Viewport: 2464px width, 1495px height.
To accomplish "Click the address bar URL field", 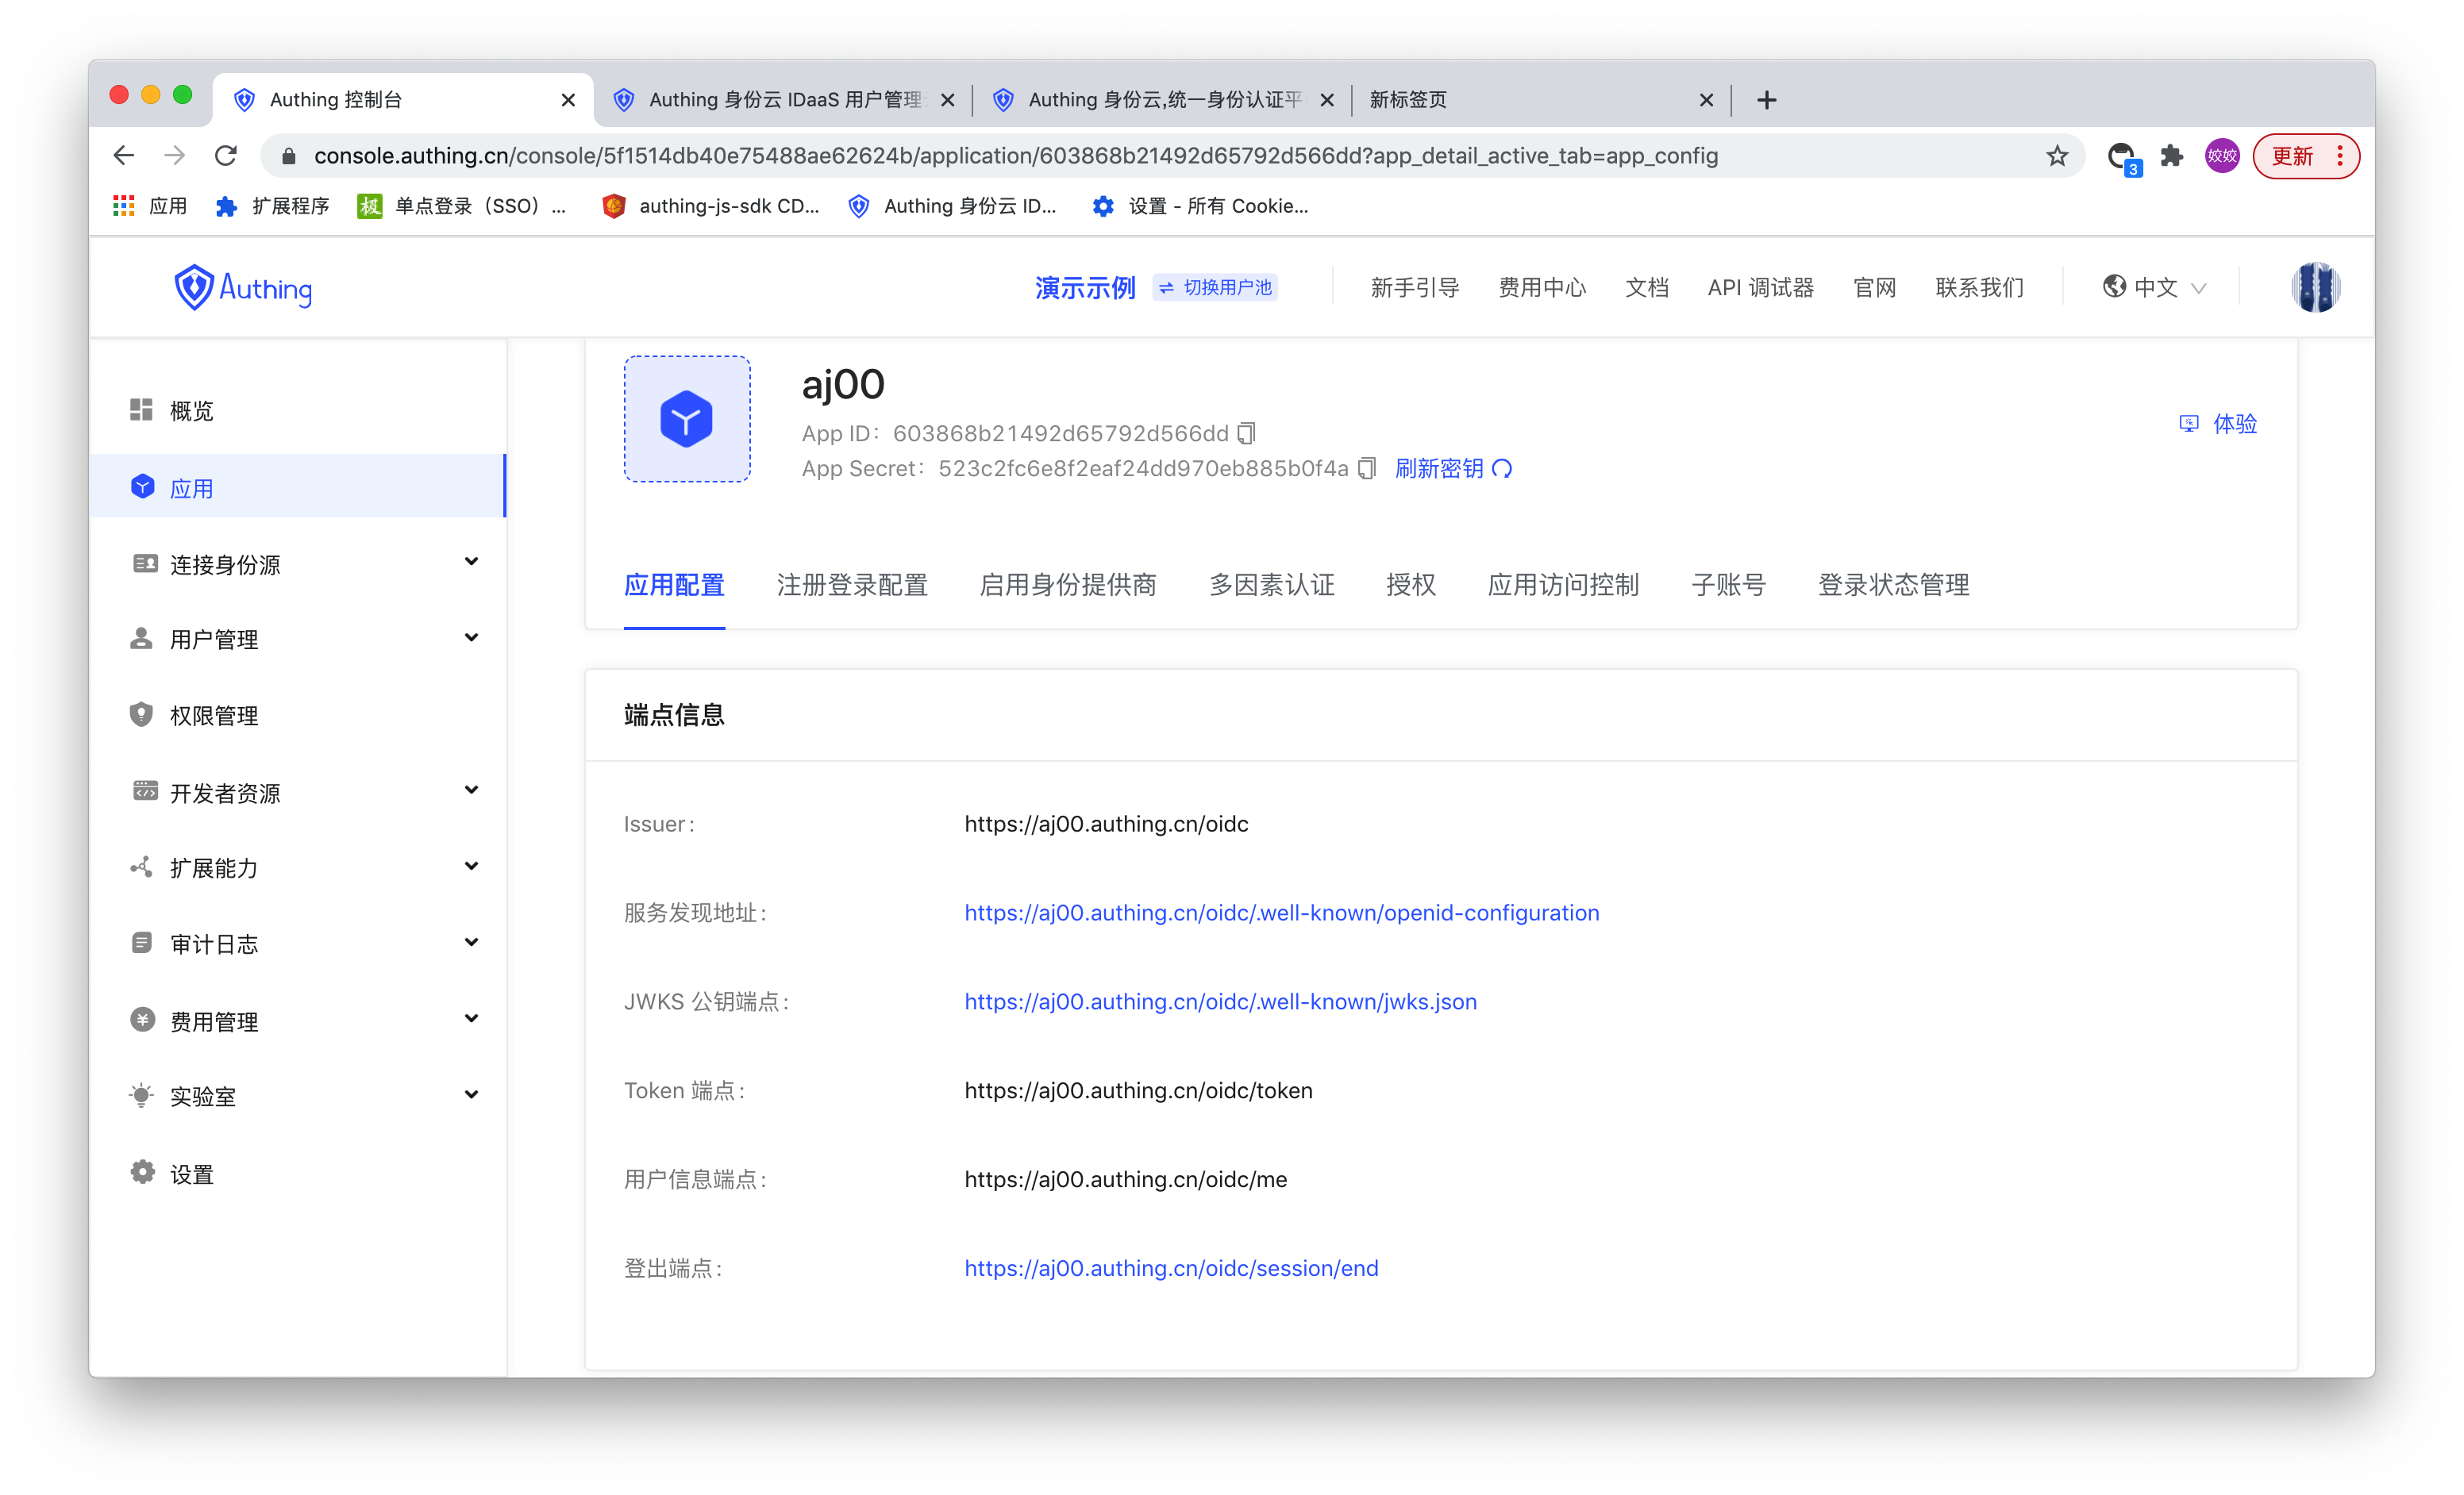I will tap(1172, 156).
